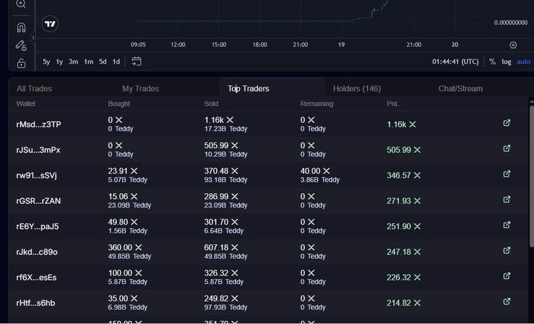Click the Wallet column header
The image size is (534, 324).
coord(26,104)
